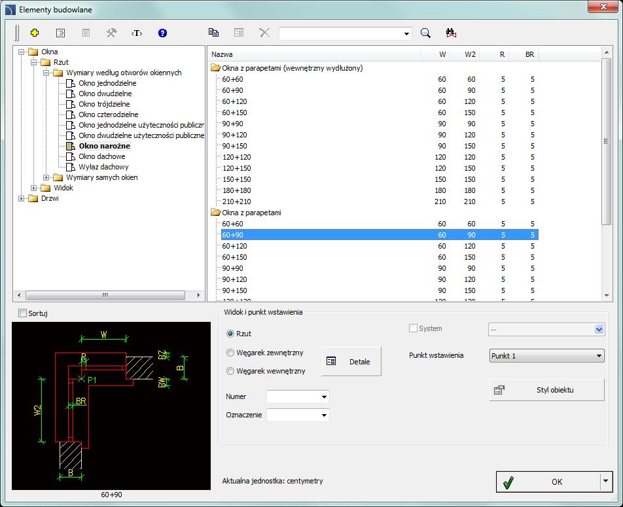
Task: Click the Okno dachowe document icon
Action: [x=70, y=156]
